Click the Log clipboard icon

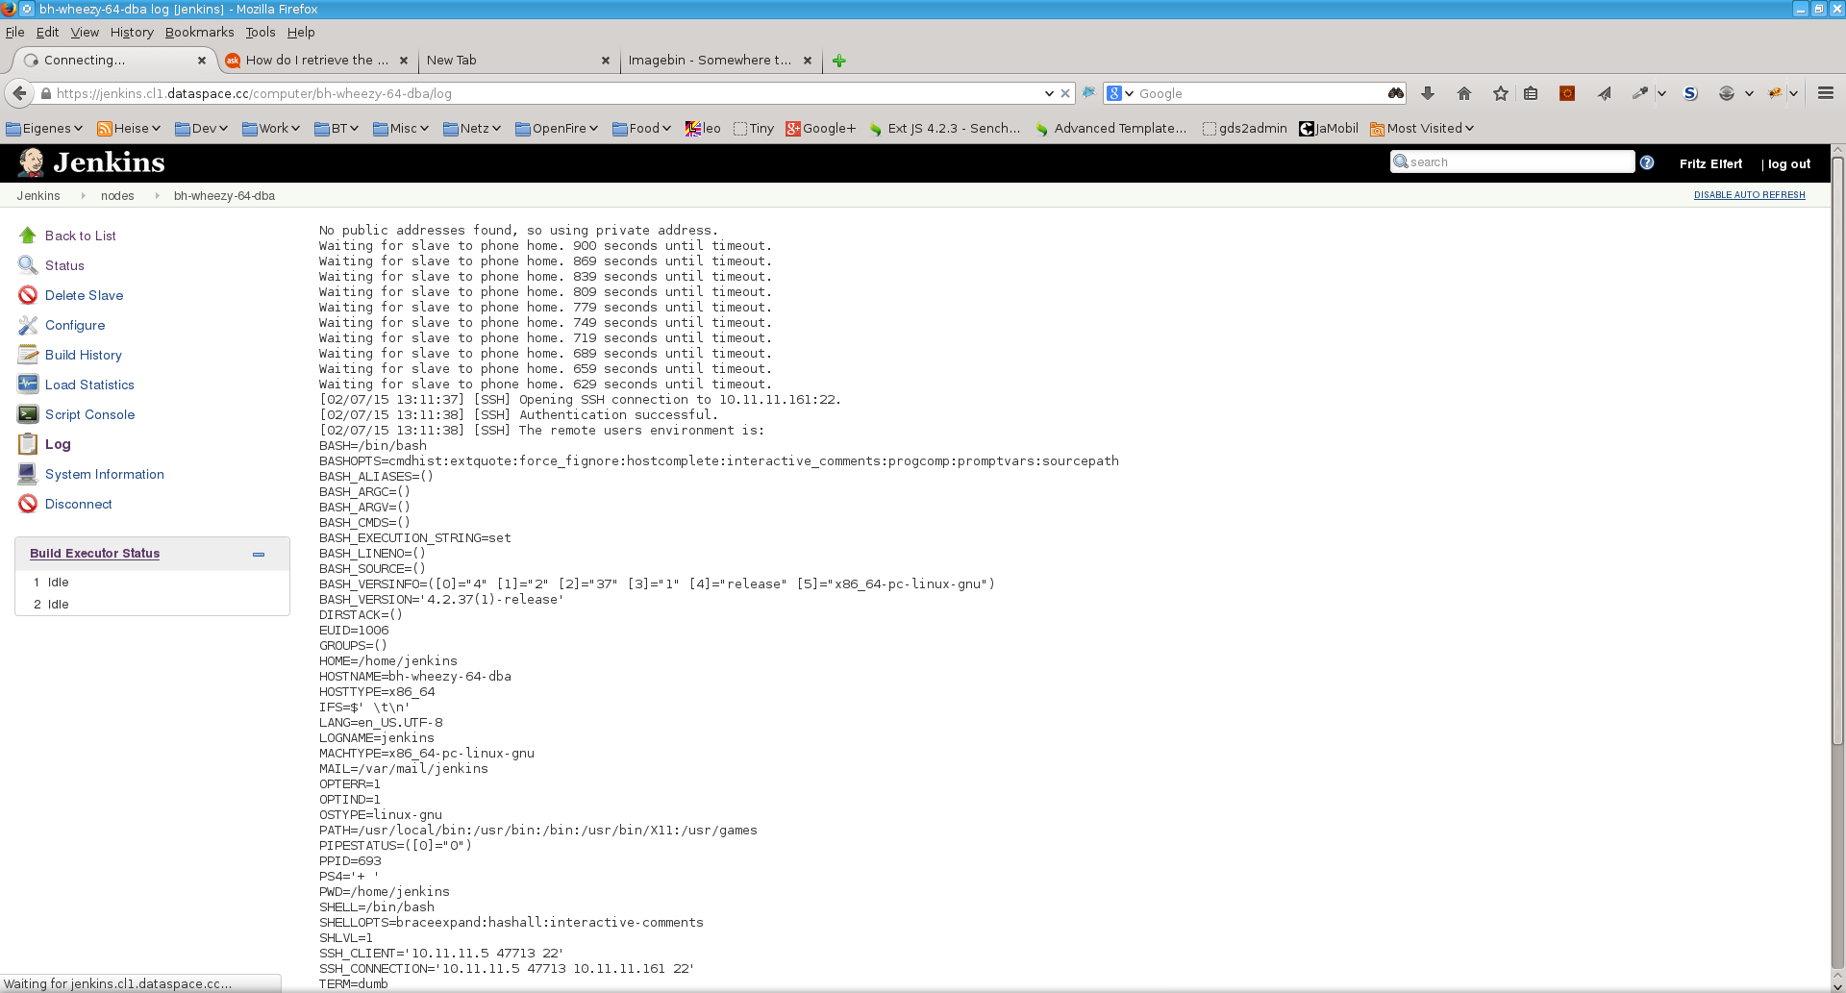(28, 444)
